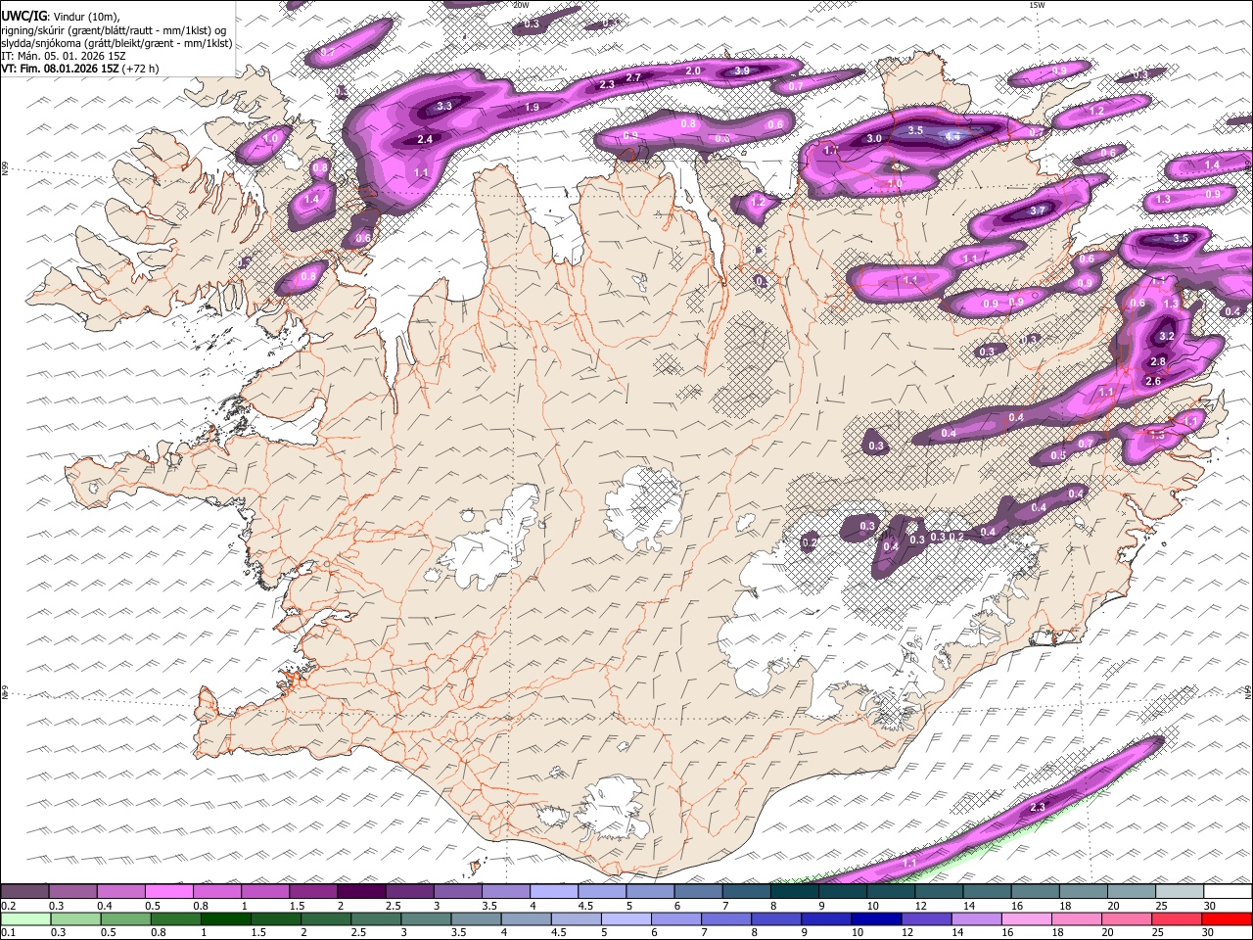Click the 2.4 precipitation value on the map
This screenshot has height=940, width=1253.
click(x=425, y=140)
